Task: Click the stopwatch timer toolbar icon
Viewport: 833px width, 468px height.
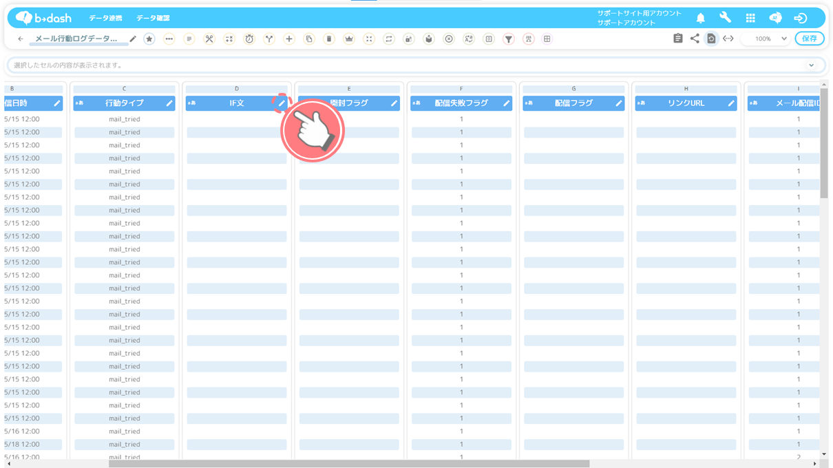Action: coord(249,39)
